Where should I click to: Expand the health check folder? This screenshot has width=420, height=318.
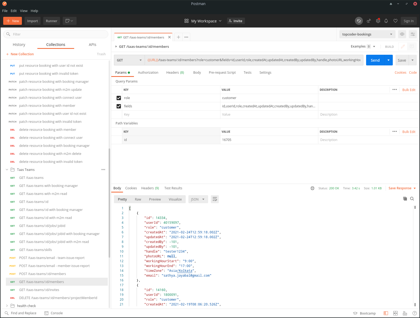7,306
